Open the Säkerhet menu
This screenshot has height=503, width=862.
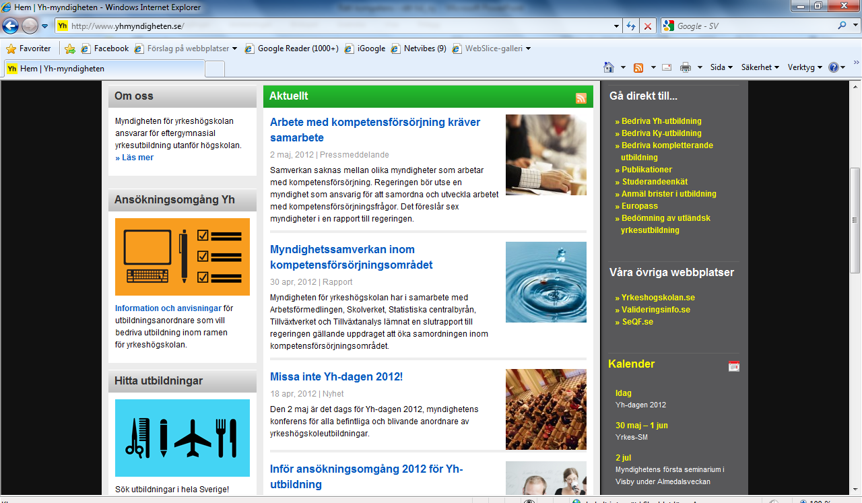760,67
